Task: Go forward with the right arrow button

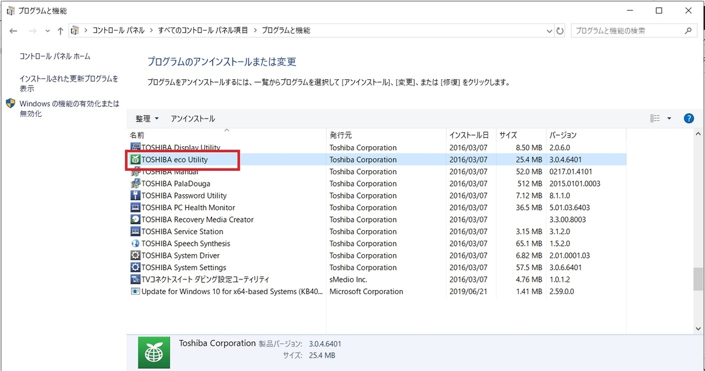Action: click(33, 31)
